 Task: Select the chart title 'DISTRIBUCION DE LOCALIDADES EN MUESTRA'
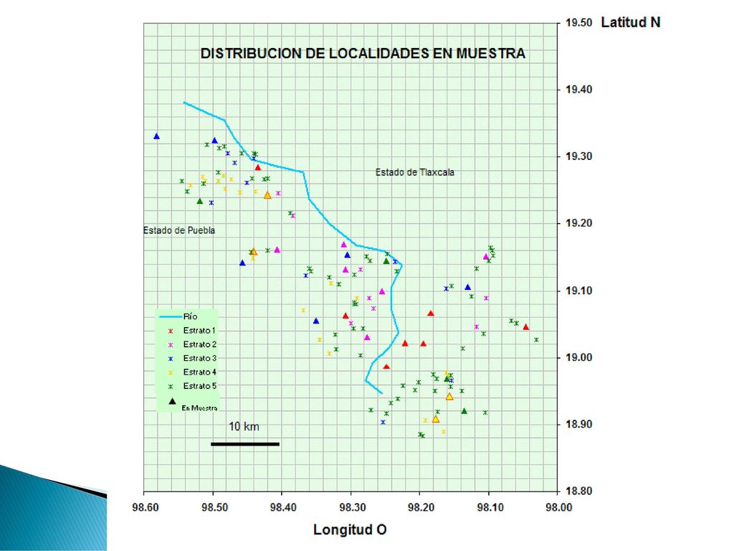(363, 53)
